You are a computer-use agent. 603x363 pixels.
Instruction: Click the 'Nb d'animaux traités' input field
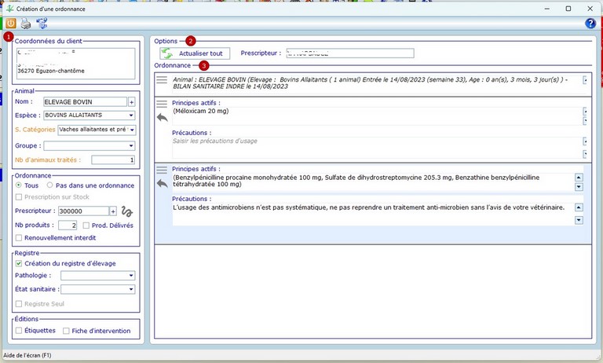click(113, 159)
